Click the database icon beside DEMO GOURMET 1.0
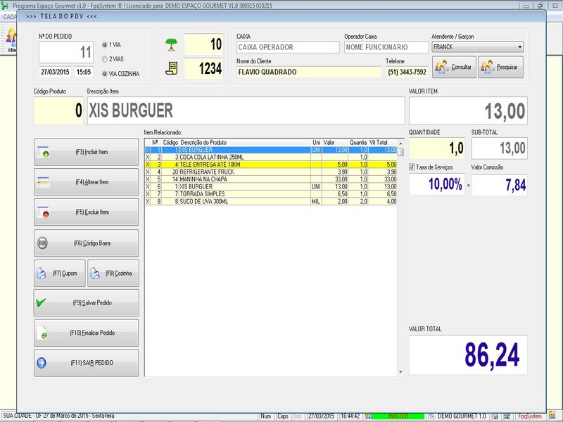This screenshot has width=563, height=422. point(432,416)
